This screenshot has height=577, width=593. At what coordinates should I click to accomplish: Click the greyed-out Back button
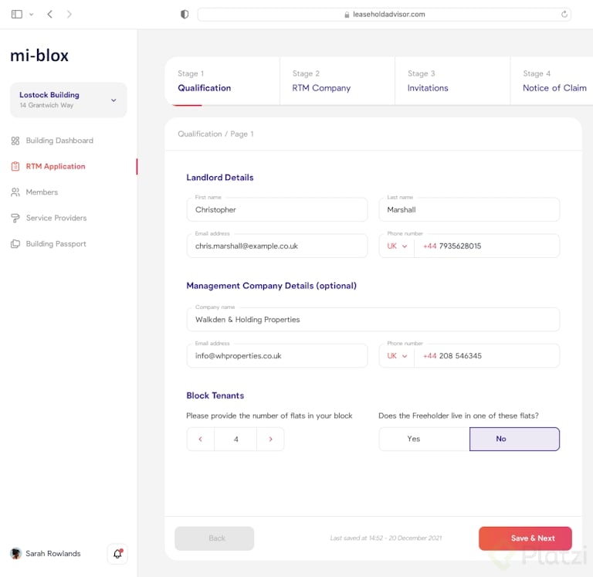[x=214, y=538]
